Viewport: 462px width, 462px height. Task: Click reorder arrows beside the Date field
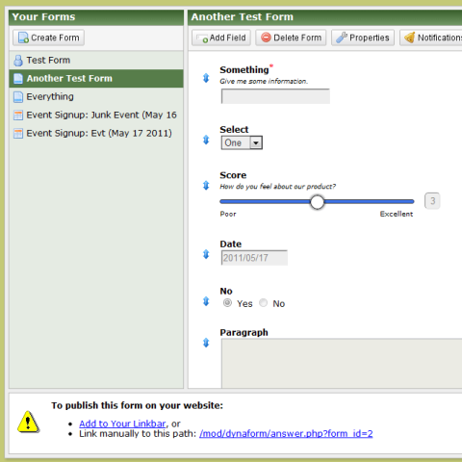(206, 254)
